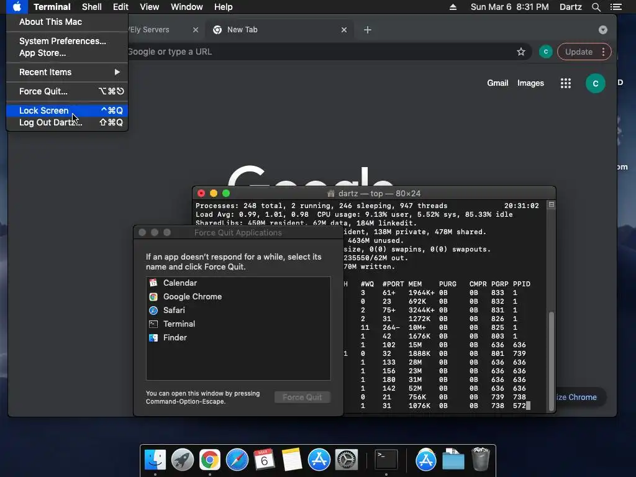
Task: Click the Terminal window scrollbar
Action: point(551,361)
